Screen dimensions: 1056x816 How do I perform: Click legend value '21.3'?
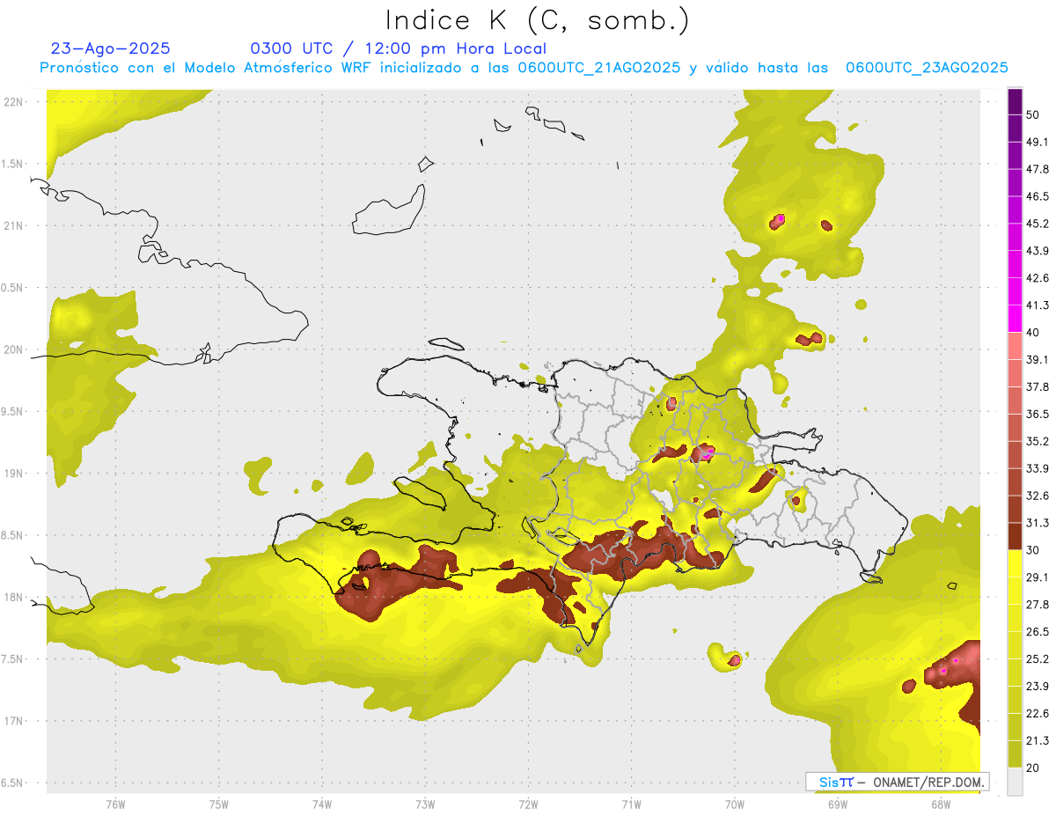click(x=1037, y=741)
